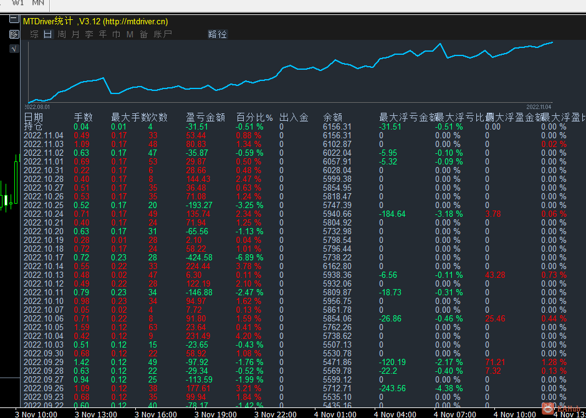Click the MTDriver统计 V3.12 title link

tap(95, 21)
